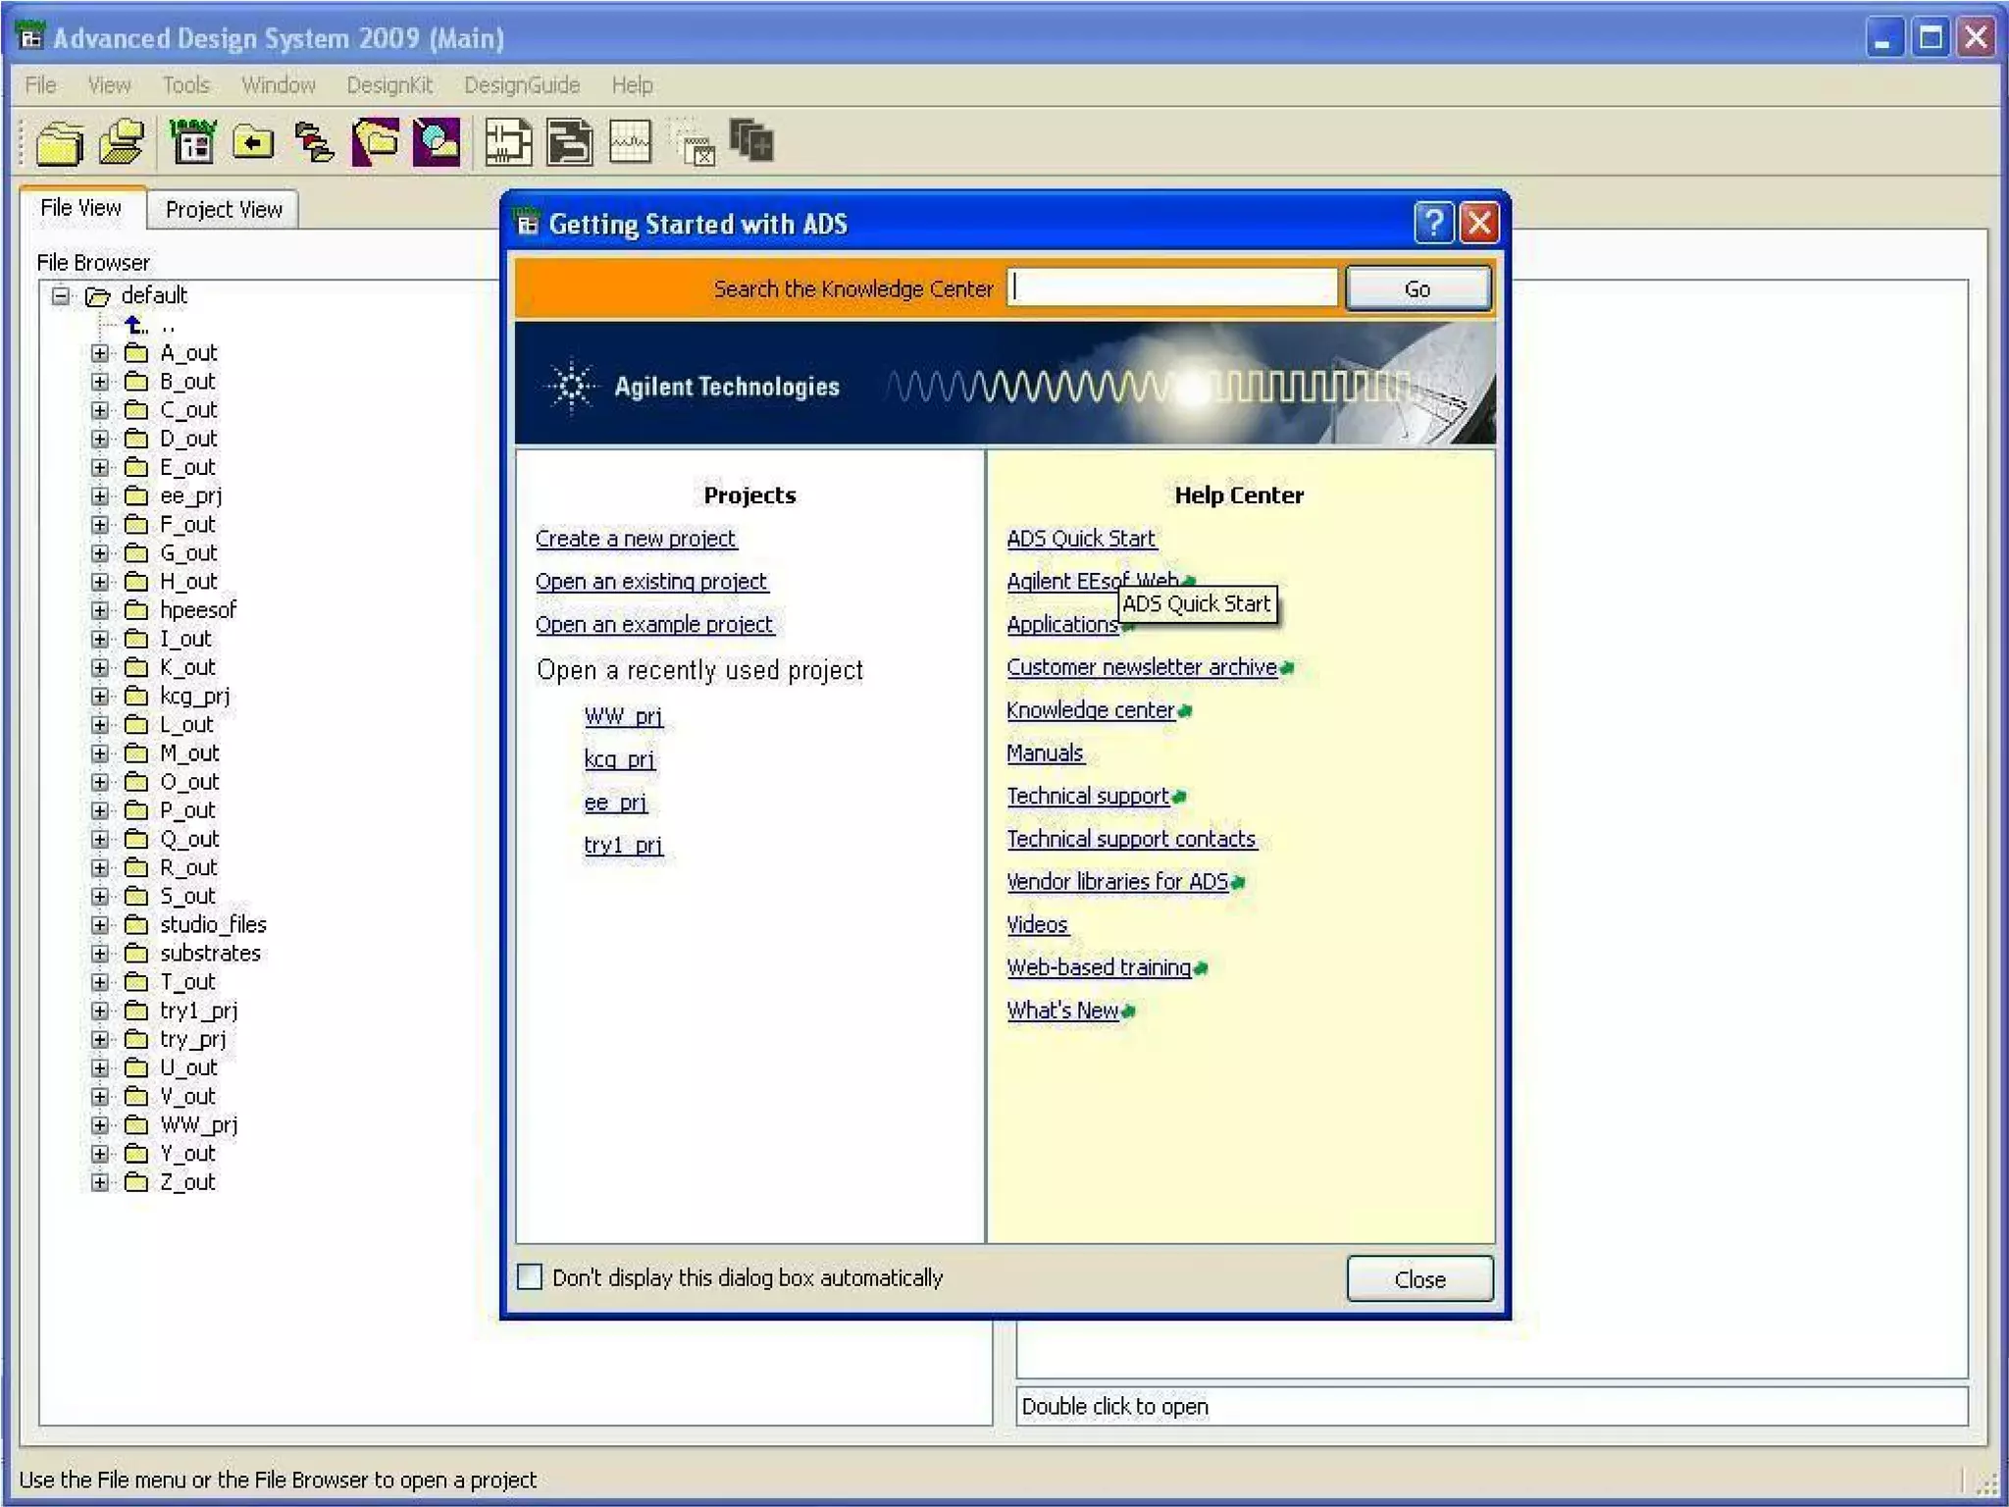Click the Open Project toolbar icon

[x=122, y=143]
